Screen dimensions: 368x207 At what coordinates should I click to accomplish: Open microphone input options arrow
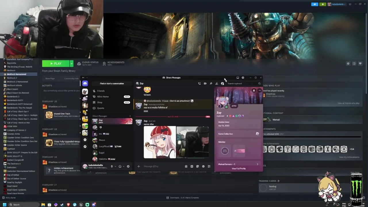pyautogui.click(x=115, y=166)
